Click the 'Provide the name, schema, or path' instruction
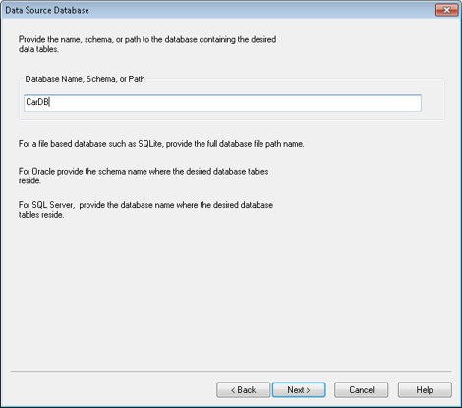 (147, 39)
